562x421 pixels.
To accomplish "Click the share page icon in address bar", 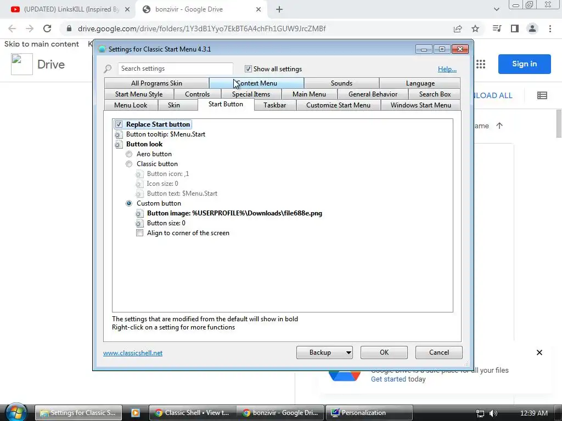I will pos(458,29).
